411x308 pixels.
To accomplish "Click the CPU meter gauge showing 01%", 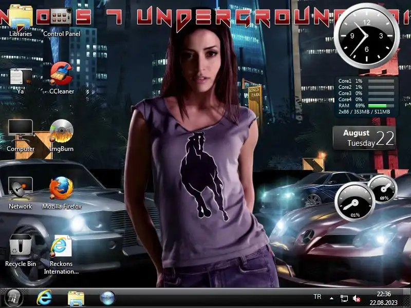I will 355,202.
